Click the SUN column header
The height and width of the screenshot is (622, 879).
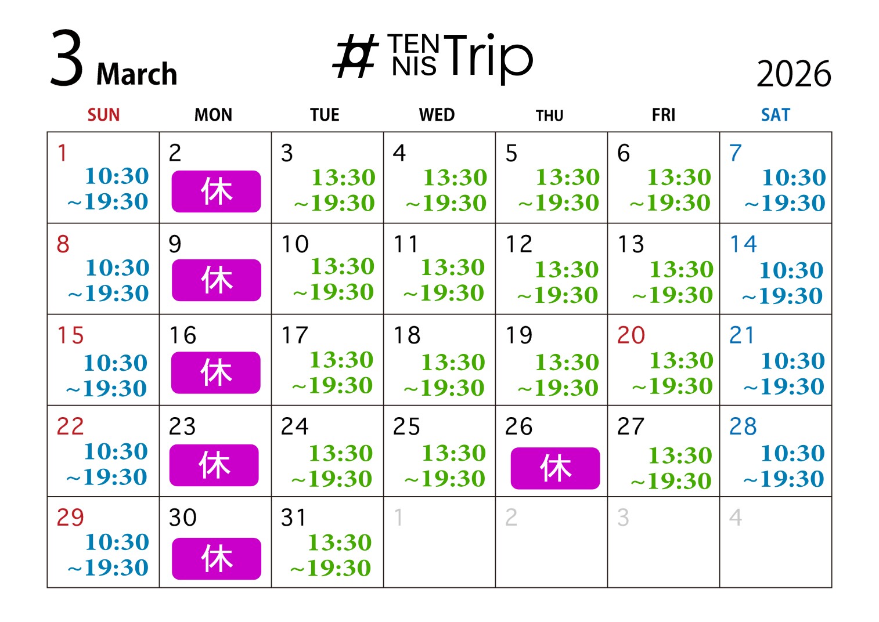(103, 115)
